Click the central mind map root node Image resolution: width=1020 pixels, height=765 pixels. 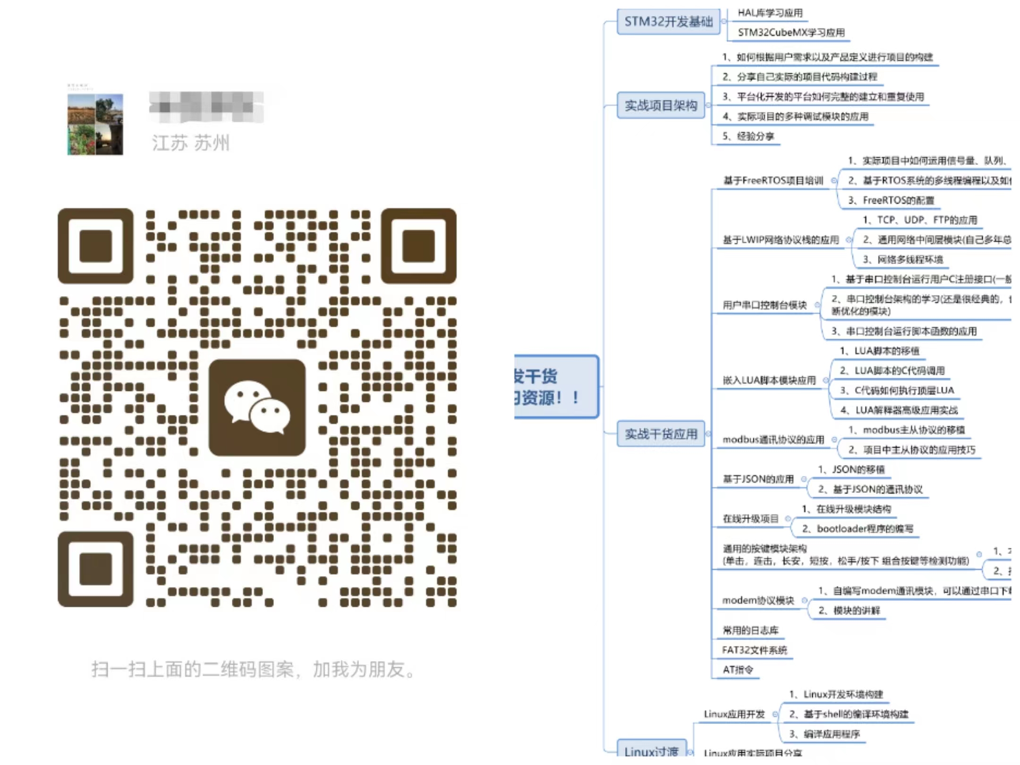[x=555, y=387]
